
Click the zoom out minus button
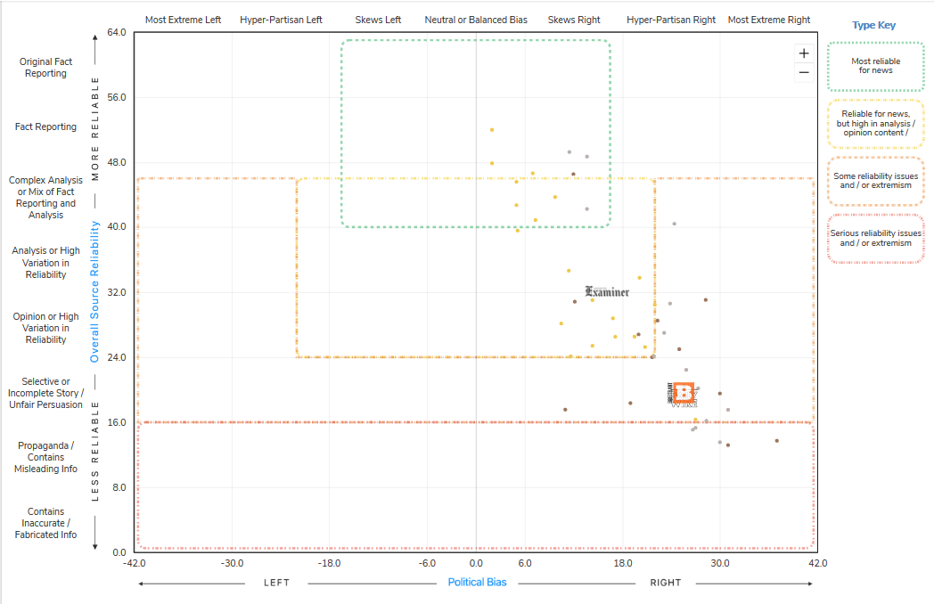tap(804, 72)
